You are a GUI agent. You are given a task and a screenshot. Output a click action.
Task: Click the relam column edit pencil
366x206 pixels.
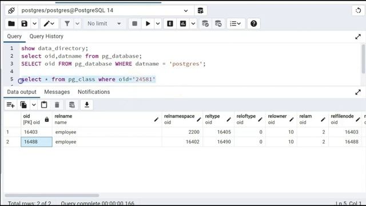point(323,120)
